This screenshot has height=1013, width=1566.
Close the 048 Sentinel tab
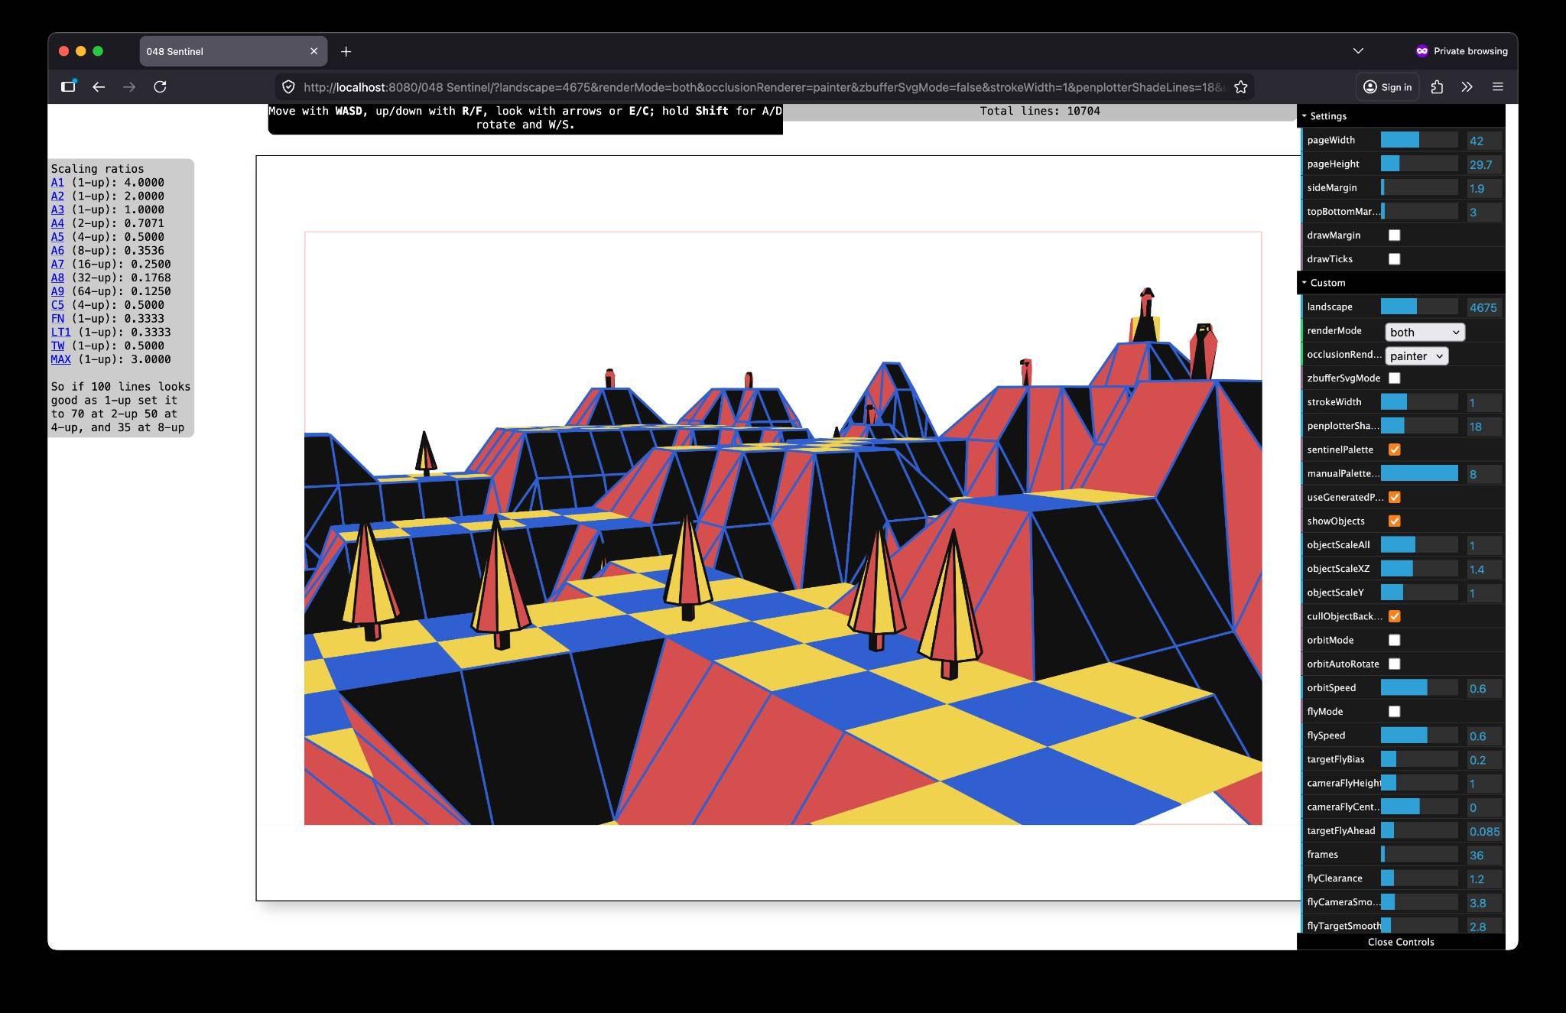(314, 51)
